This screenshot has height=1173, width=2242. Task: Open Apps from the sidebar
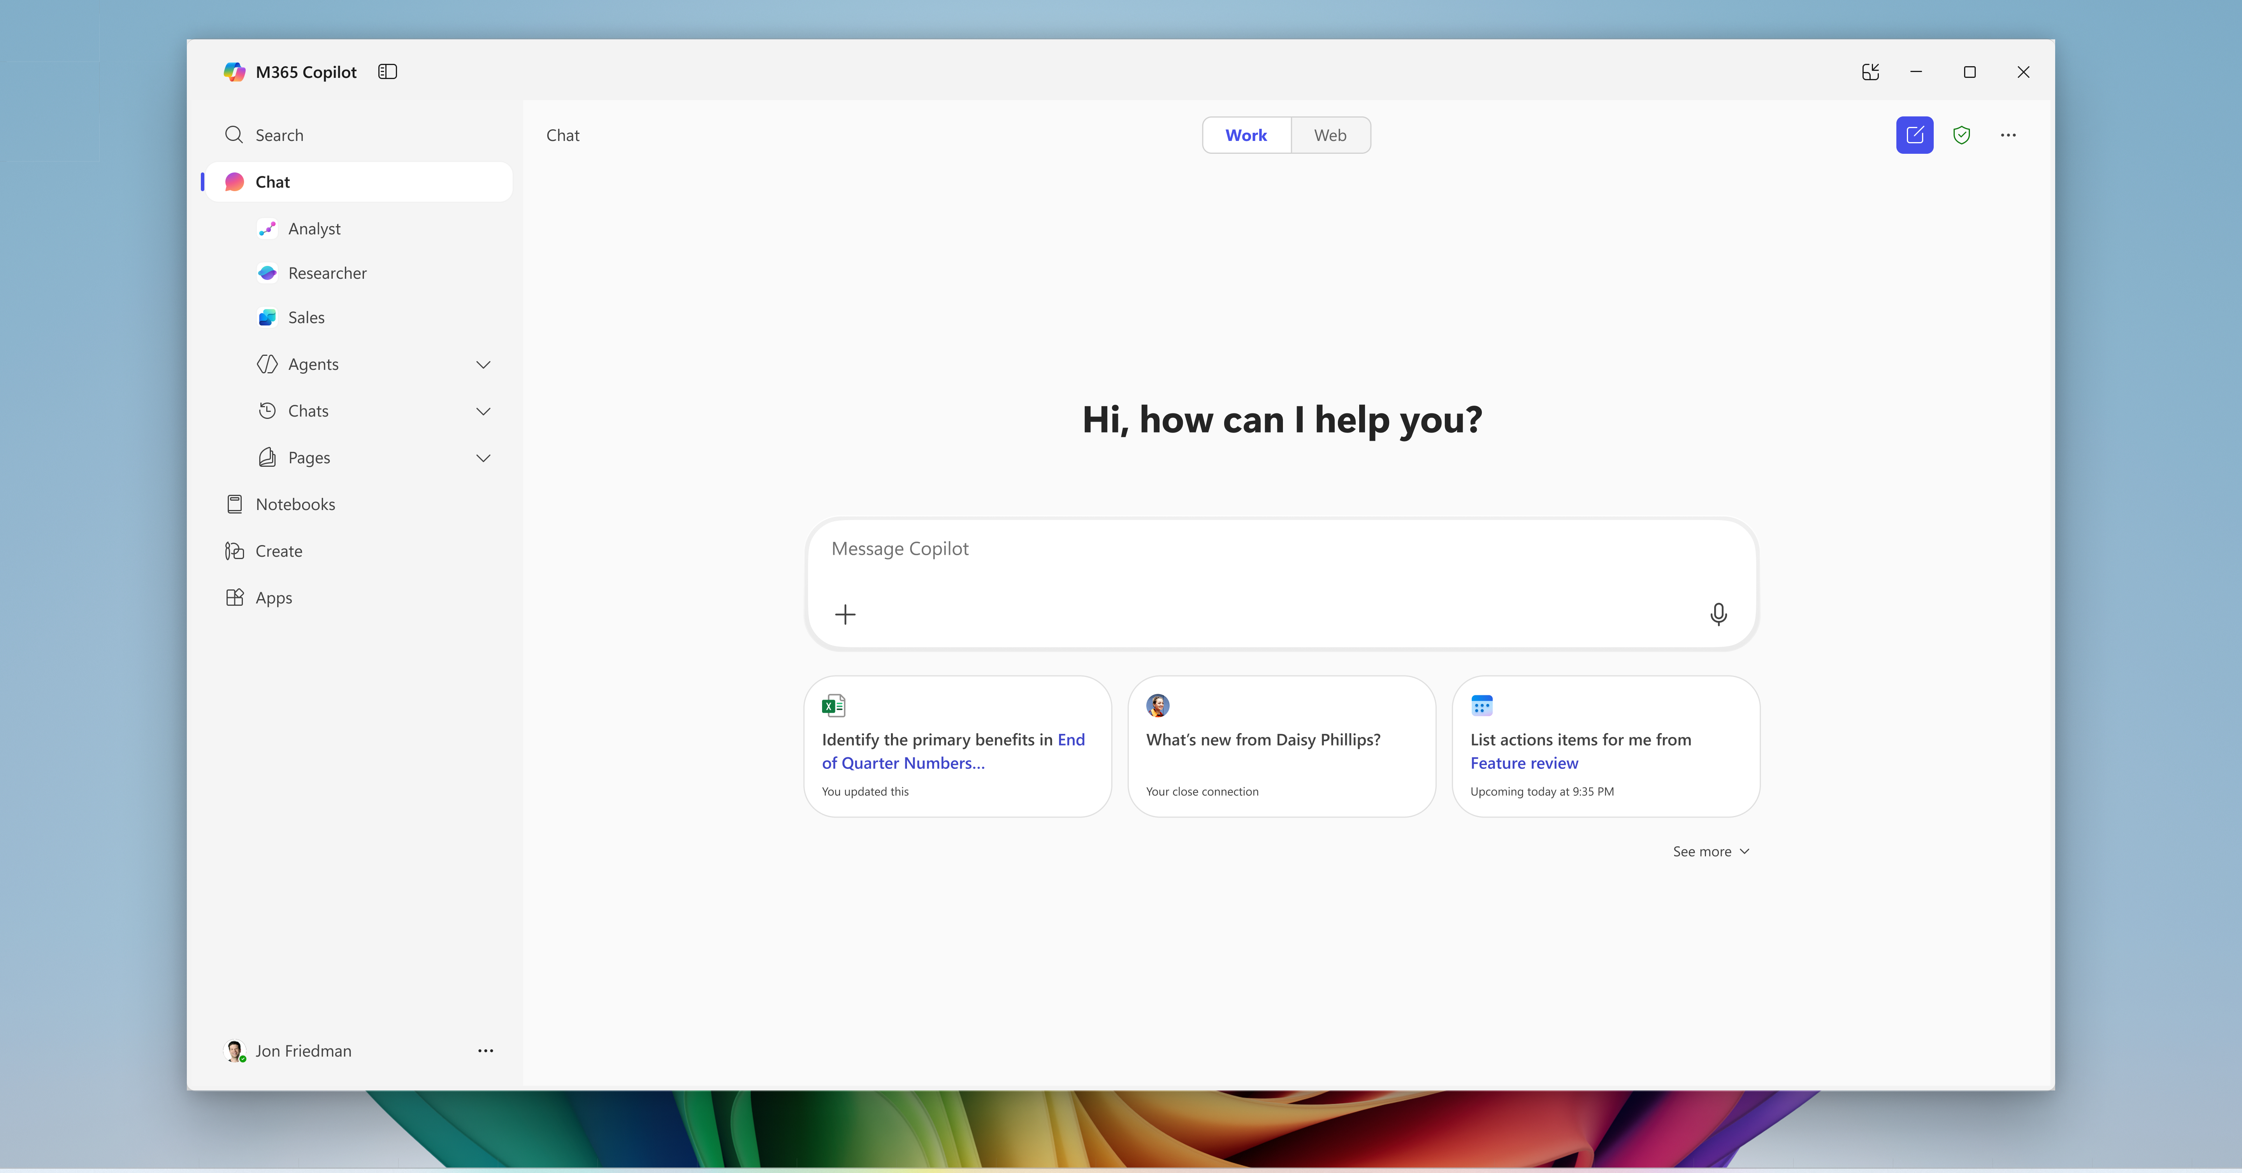258,598
